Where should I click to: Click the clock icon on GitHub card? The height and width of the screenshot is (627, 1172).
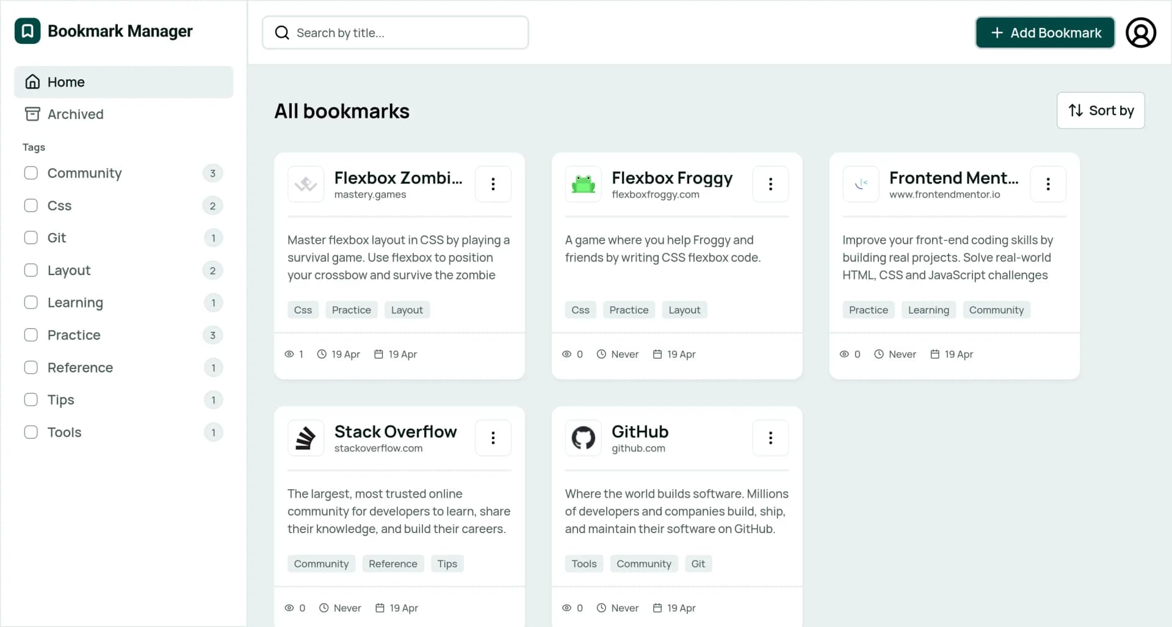click(x=601, y=608)
